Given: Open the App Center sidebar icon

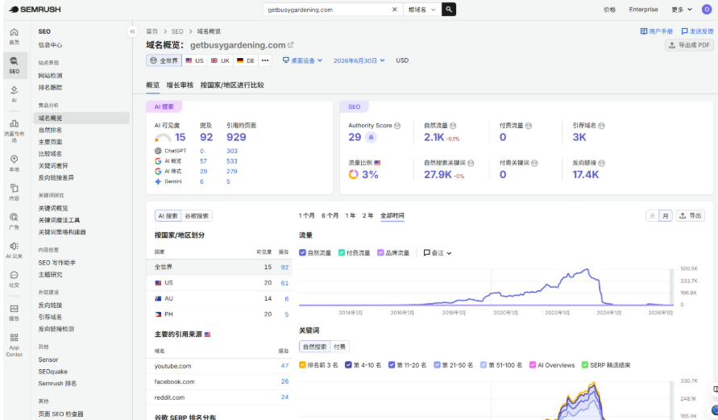Looking at the screenshot, I should click(x=15, y=345).
